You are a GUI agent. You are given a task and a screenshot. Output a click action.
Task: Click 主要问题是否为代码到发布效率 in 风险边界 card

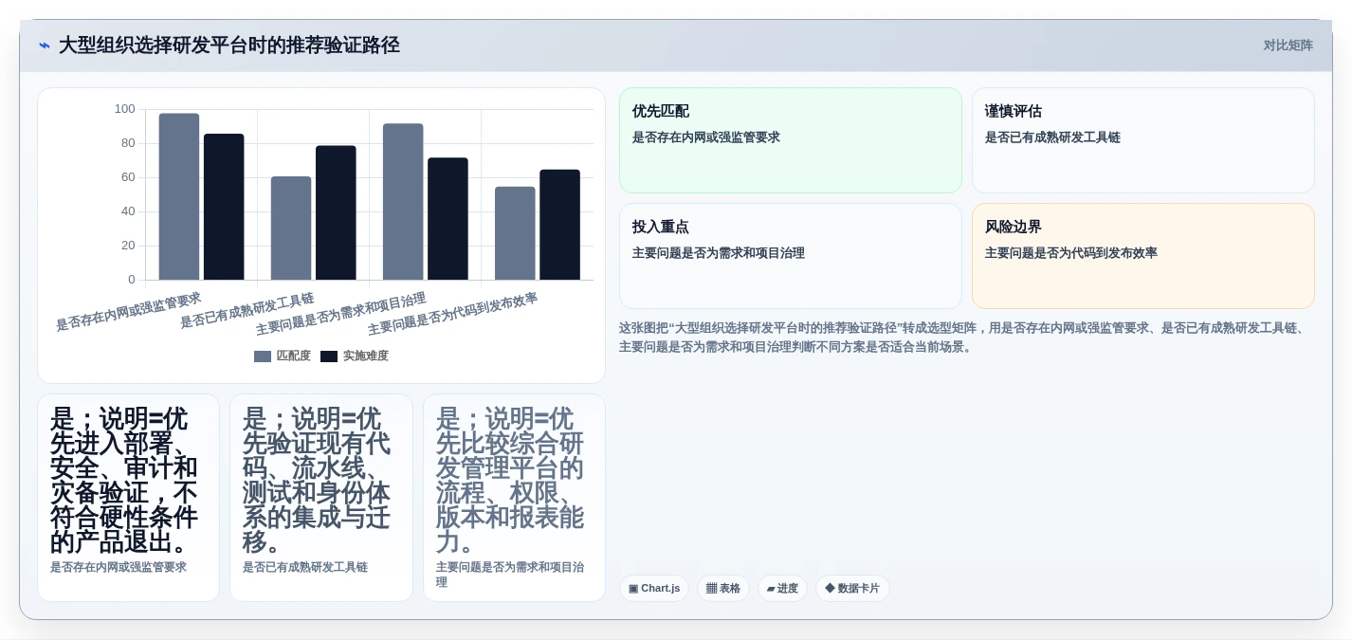click(1071, 253)
